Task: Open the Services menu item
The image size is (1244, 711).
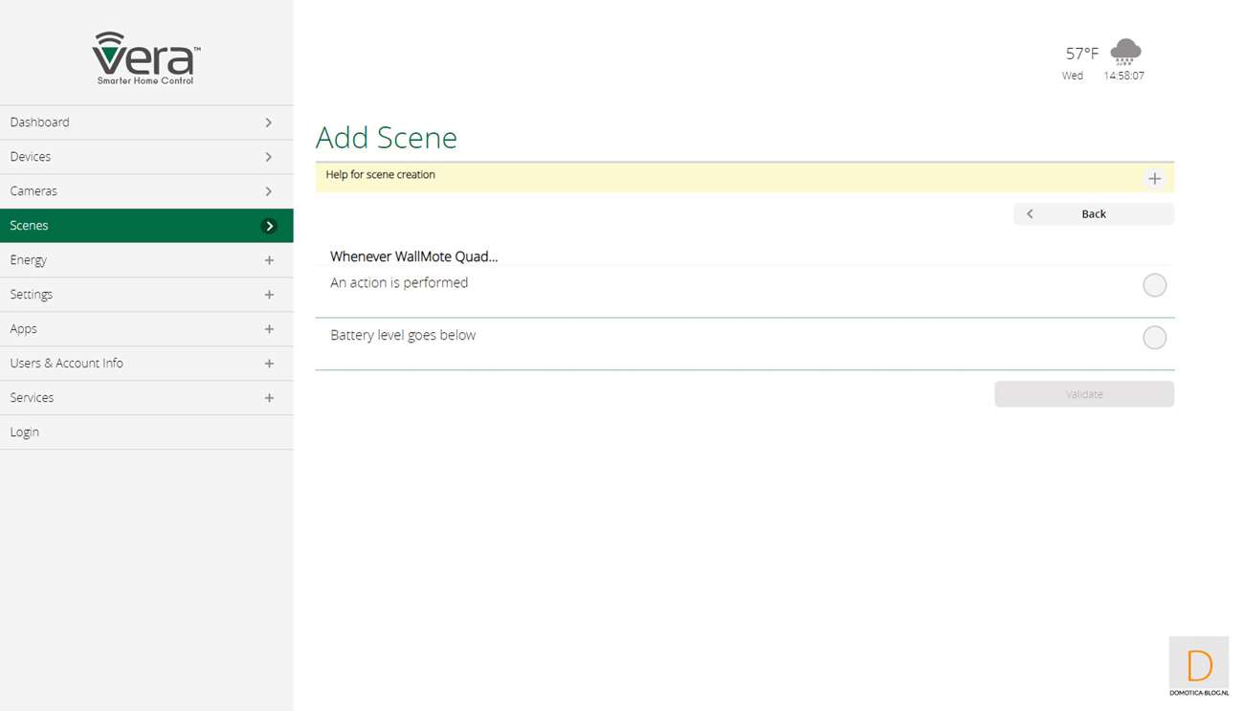Action: tap(33, 398)
